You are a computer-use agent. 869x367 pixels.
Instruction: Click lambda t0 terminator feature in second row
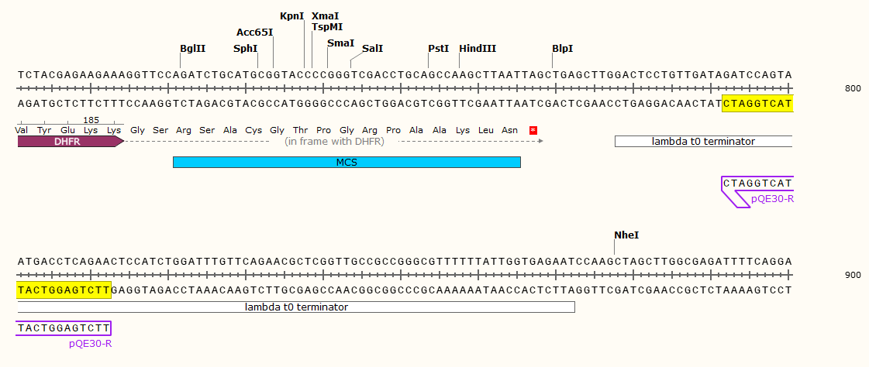pos(296,307)
